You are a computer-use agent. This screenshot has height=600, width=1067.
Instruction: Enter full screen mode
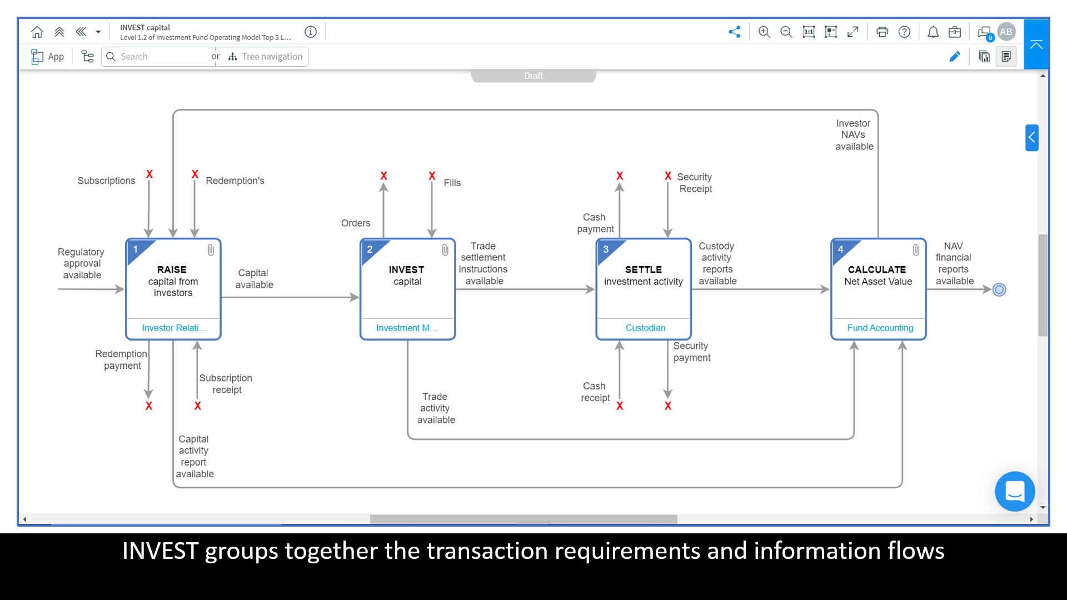click(853, 32)
